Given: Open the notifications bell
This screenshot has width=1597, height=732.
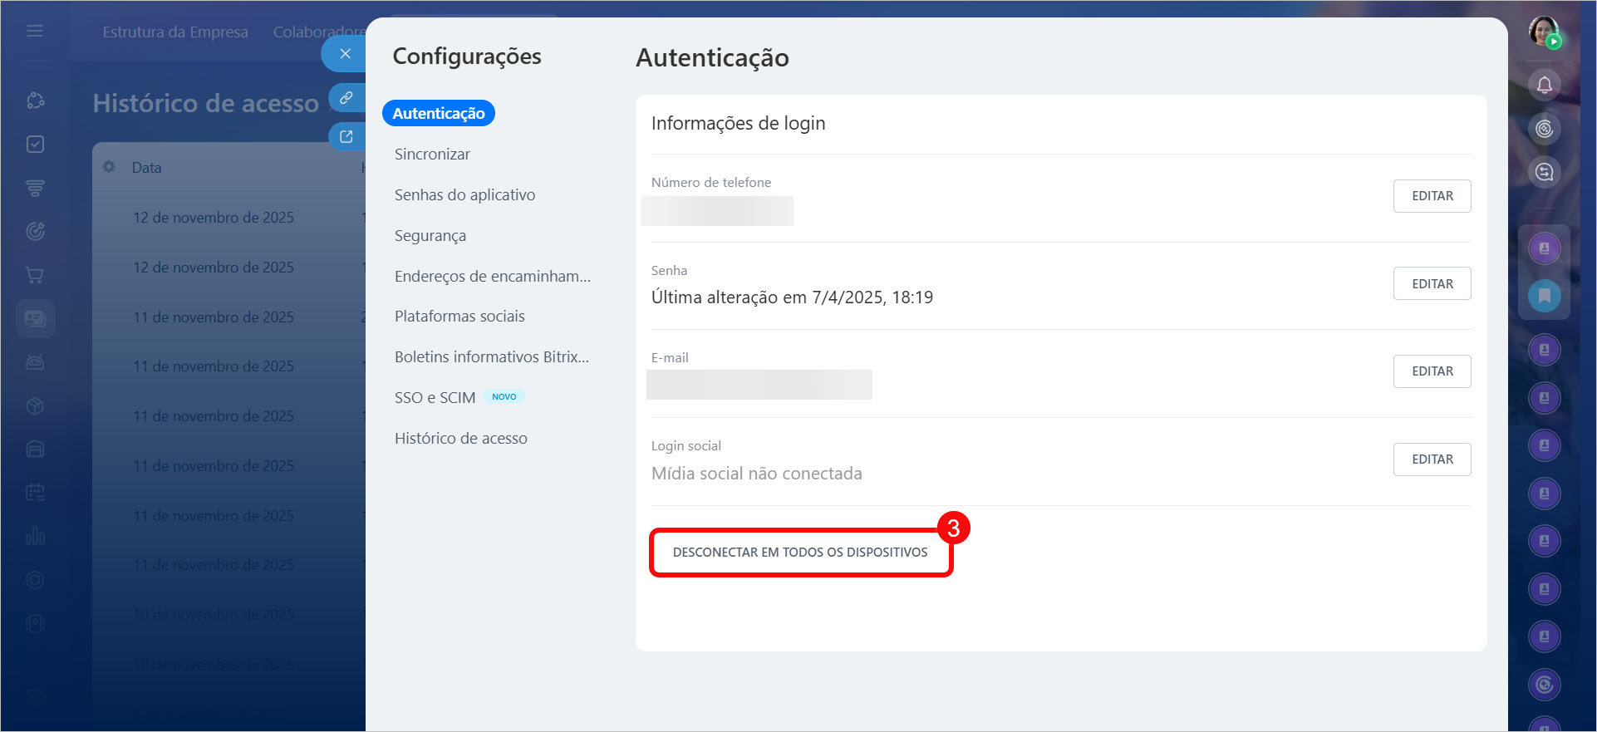Looking at the screenshot, I should click(1544, 85).
